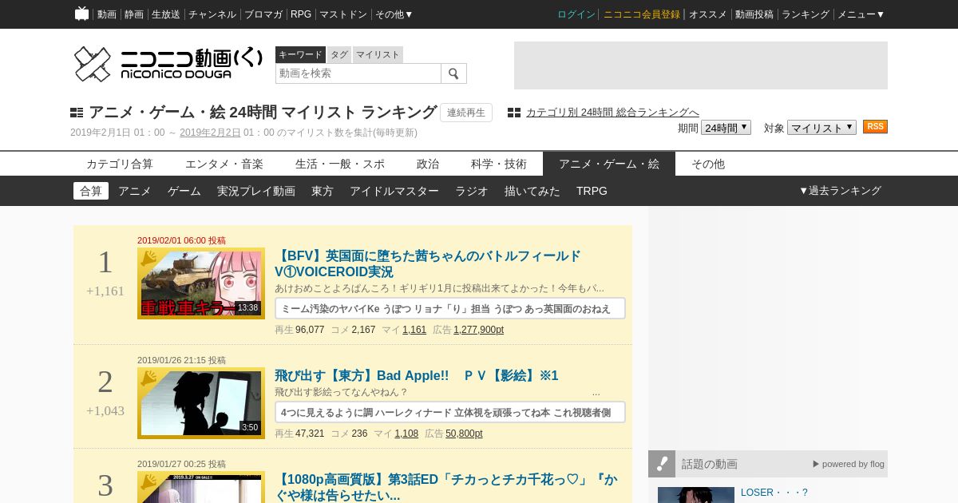Select ゲーム subcategory
The height and width of the screenshot is (503, 958).
point(184,191)
